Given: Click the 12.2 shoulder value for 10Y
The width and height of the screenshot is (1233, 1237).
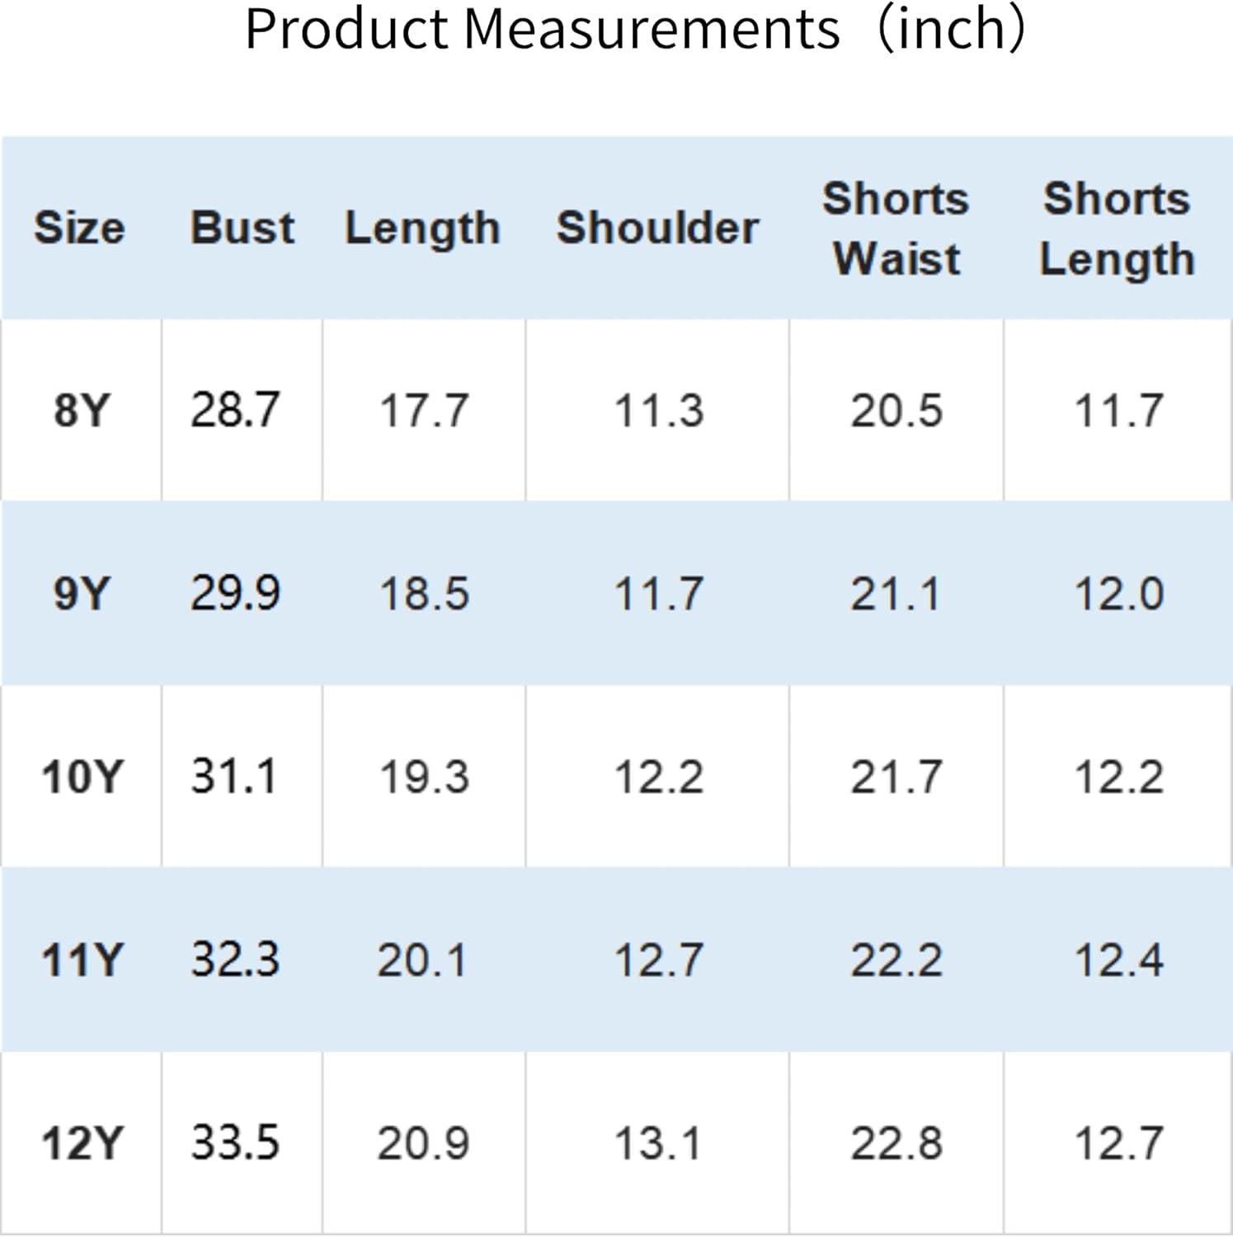Looking at the screenshot, I should [658, 777].
